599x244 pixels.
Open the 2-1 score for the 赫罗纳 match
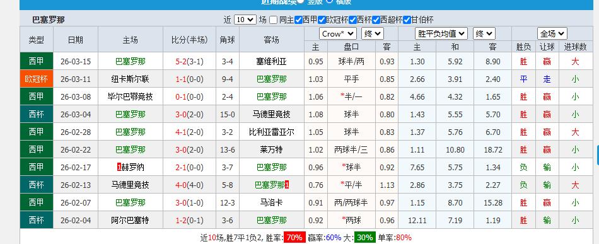[181, 168]
